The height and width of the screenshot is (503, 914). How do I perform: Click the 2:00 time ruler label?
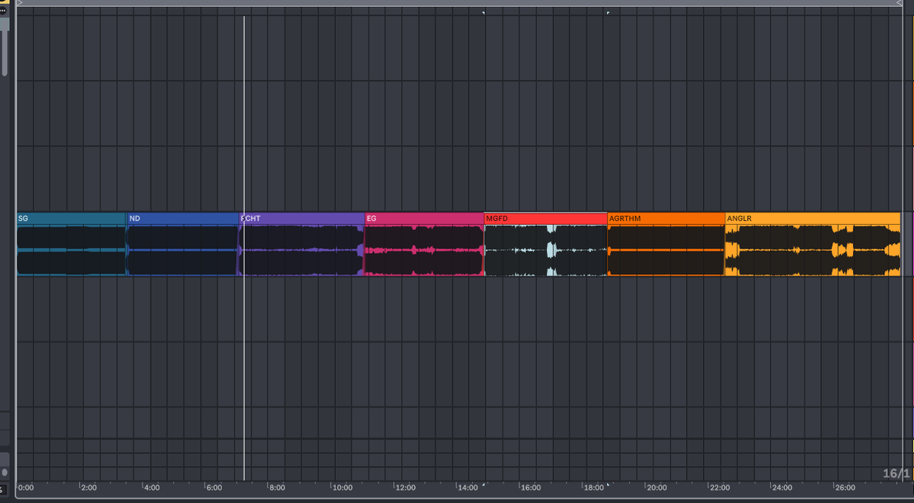[x=88, y=488]
